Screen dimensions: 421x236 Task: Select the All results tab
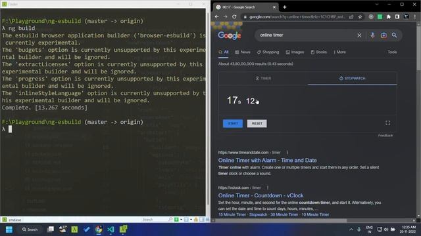(224, 52)
